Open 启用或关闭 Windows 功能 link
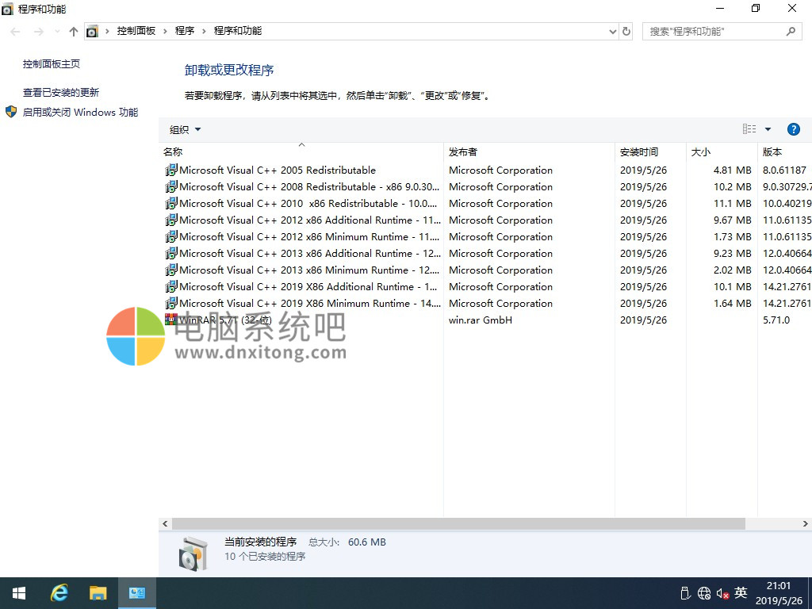The image size is (812, 609). [x=80, y=113]
